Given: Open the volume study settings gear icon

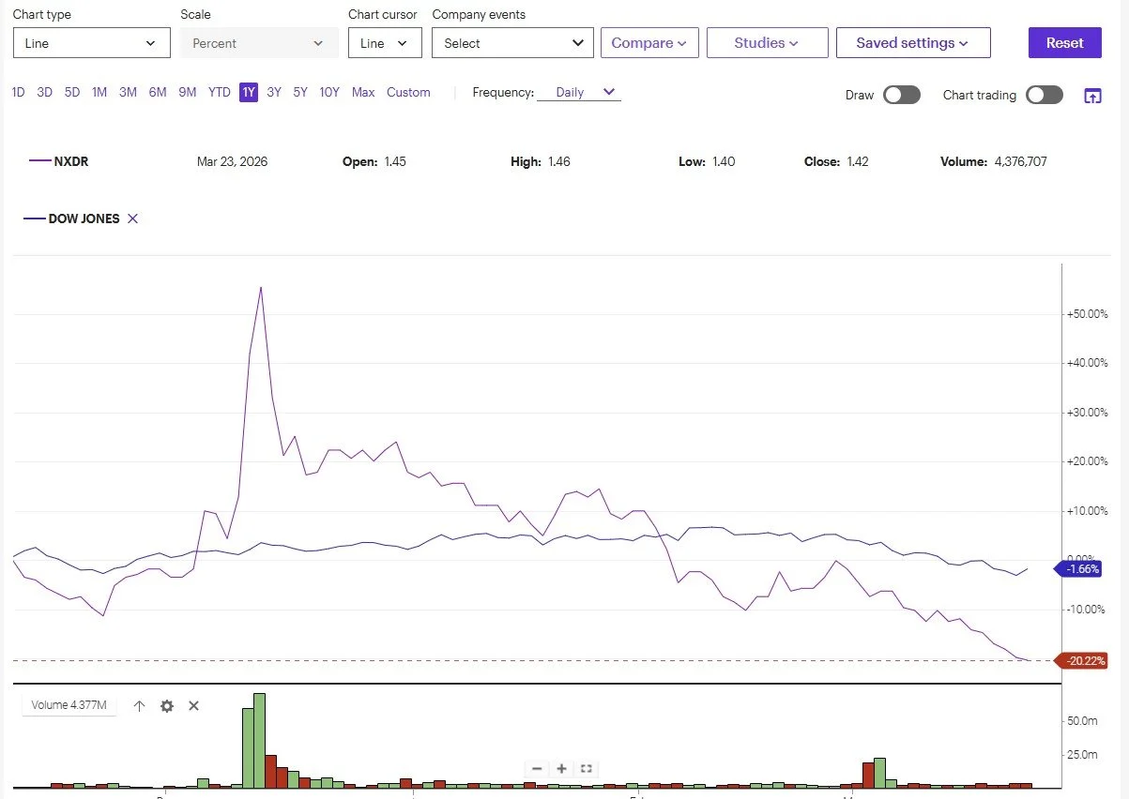Looking at the screenshot, I should (x=167, y=705).
